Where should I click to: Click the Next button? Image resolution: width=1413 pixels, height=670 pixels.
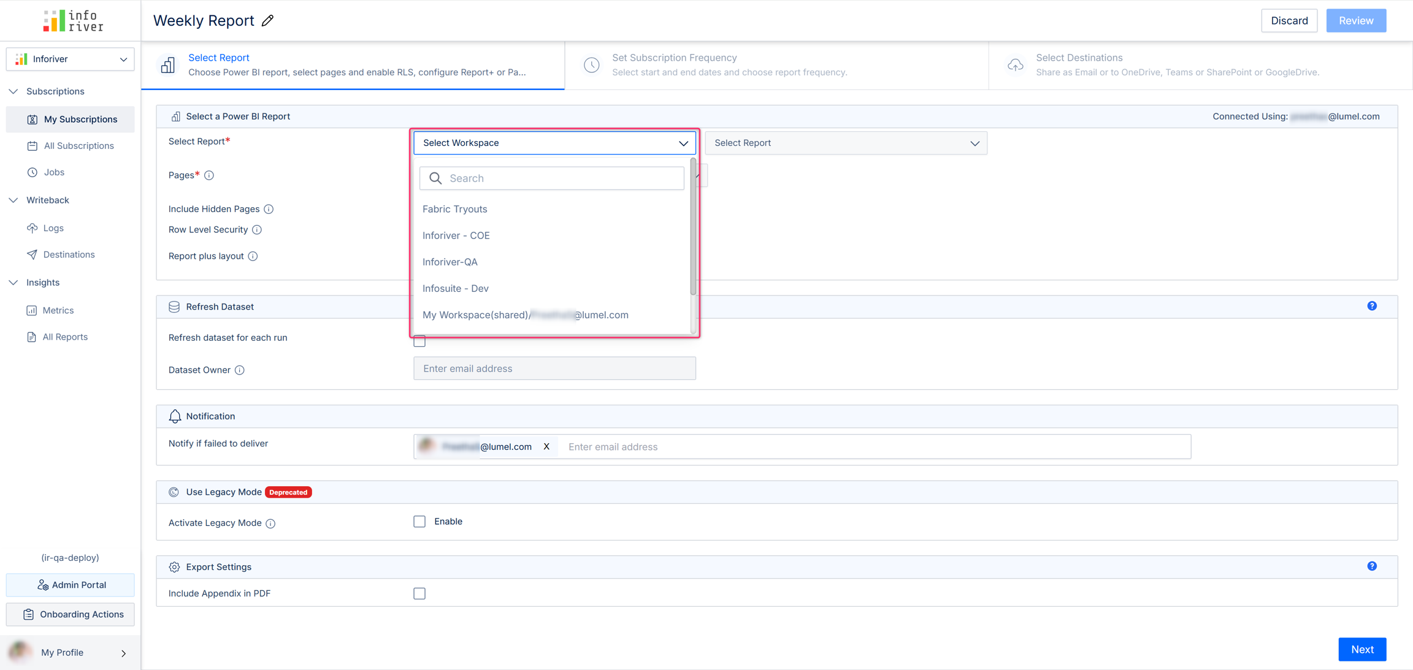pos(1361,649)
